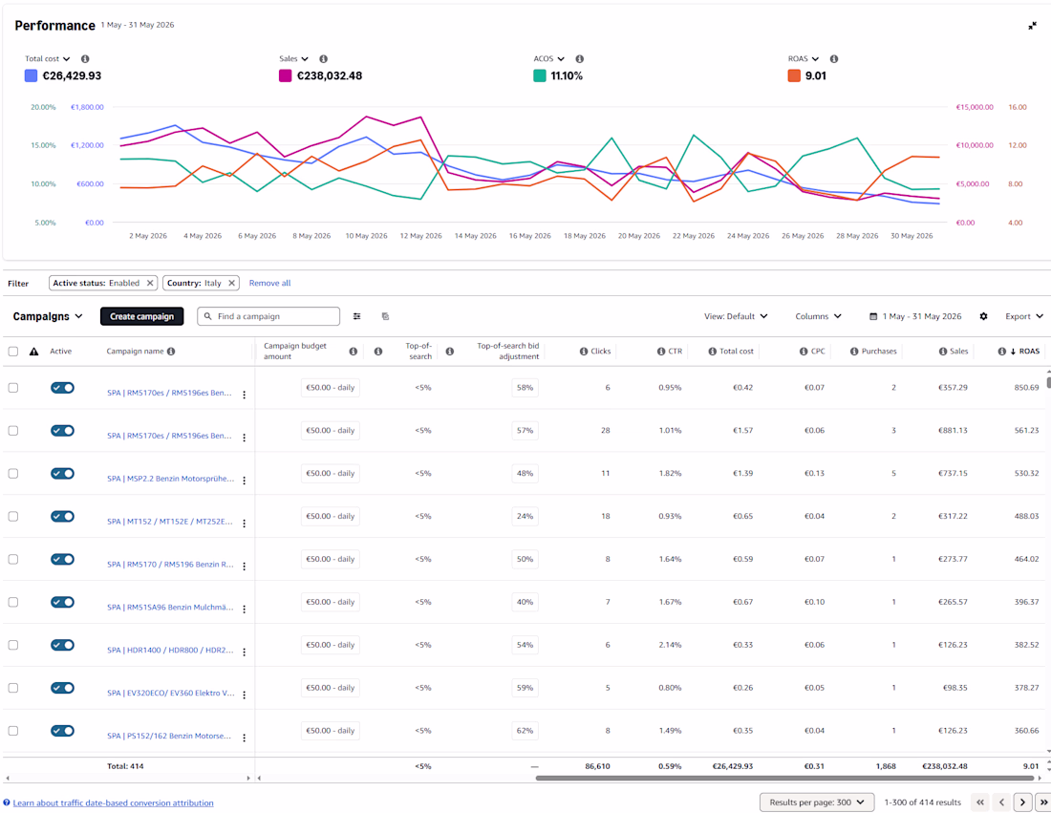This screenshot has width=1051, height=813.
Task: Open info tooltip next to Total cost metric
Action: [x=85, y=59]
